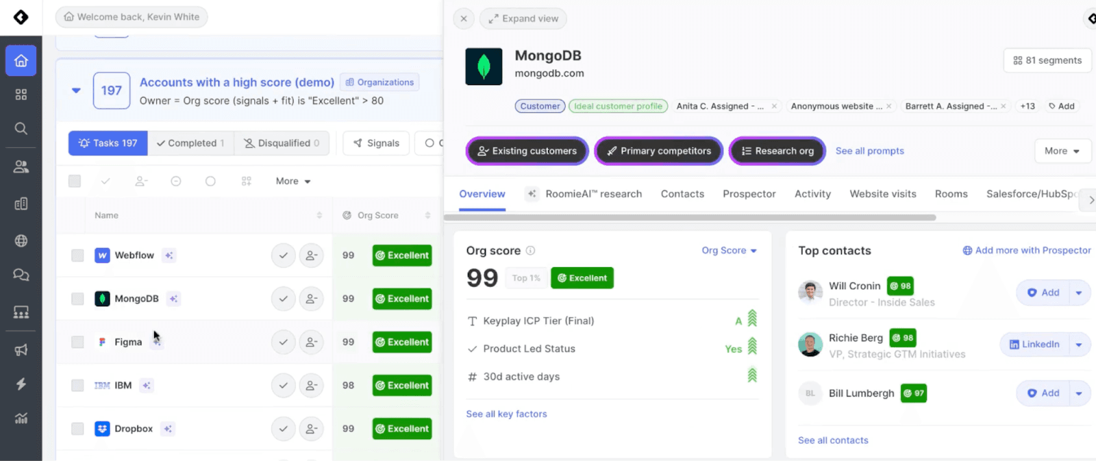Click the Existing customers prompt button

[x=527, y=151]
